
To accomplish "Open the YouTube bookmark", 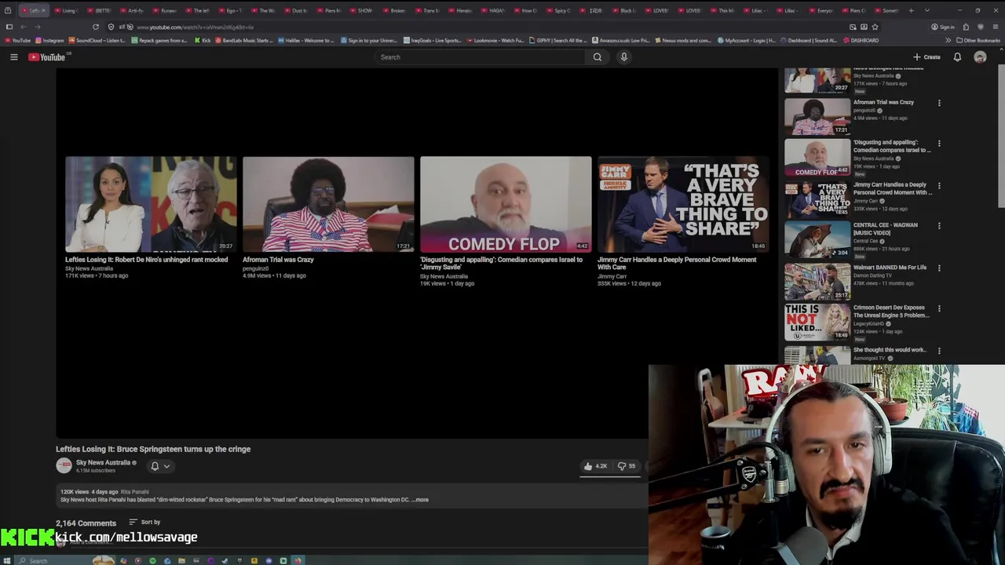I will [x=17, y=40].
